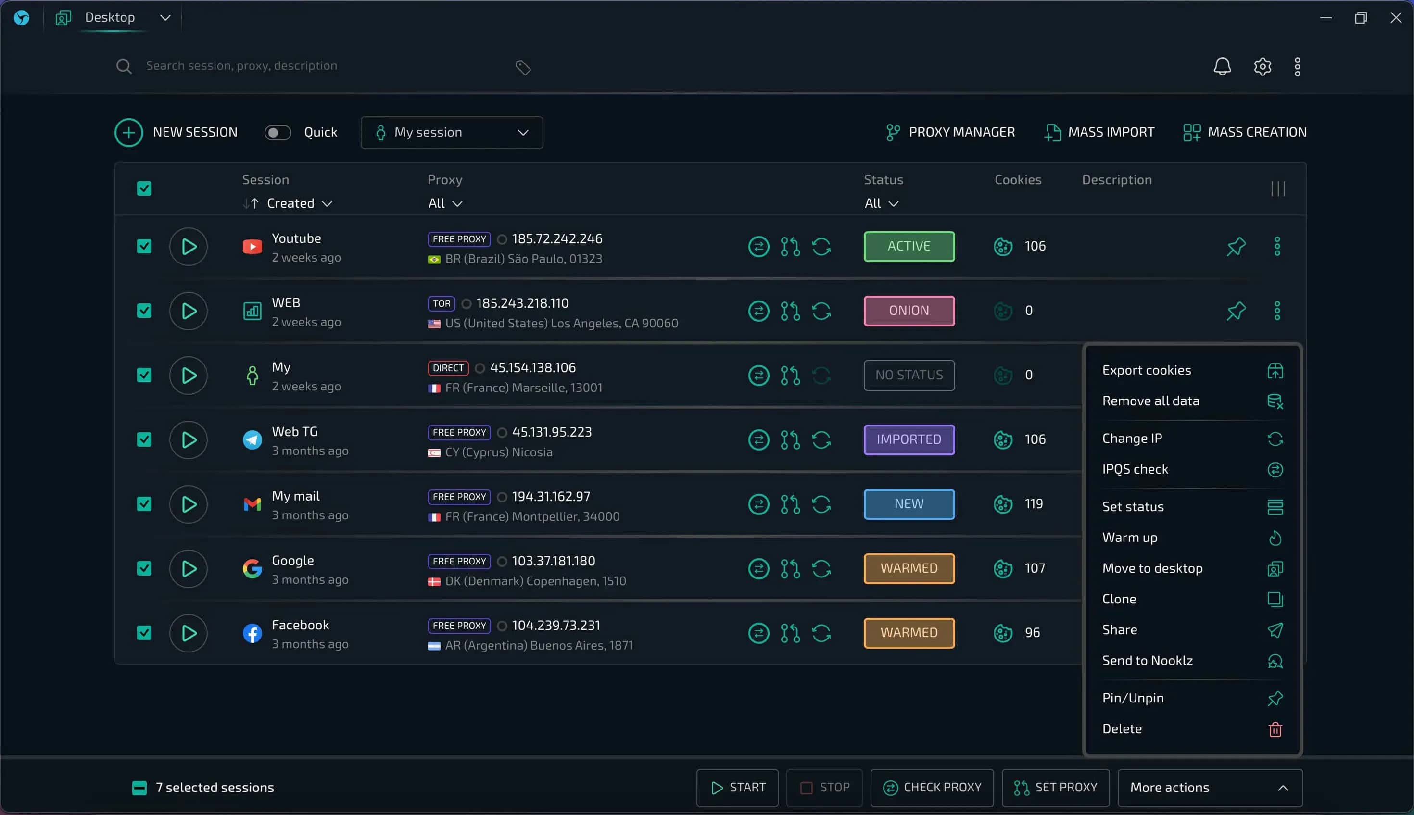Image resolution: width=1414 pixels, height=815 pixels.
Task: Run IPQS check icon in the WEB row
Action: [758, 311]
